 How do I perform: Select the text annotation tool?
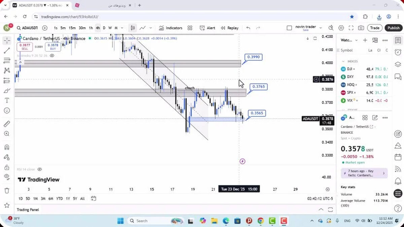(7, 100)
